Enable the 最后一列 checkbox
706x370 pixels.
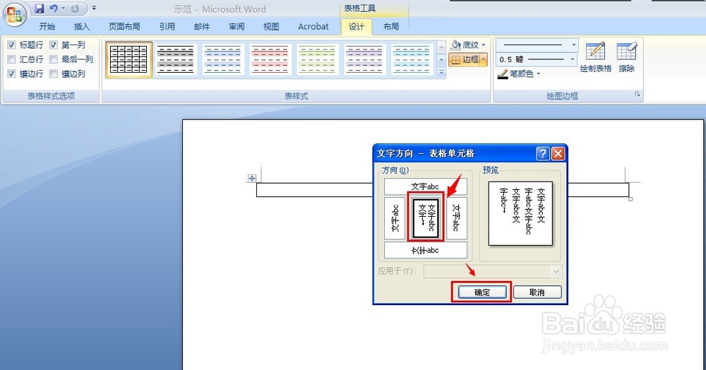coord(54,59)
